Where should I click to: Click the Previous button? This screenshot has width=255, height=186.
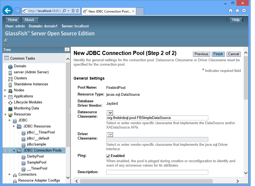tap(201, 54)
